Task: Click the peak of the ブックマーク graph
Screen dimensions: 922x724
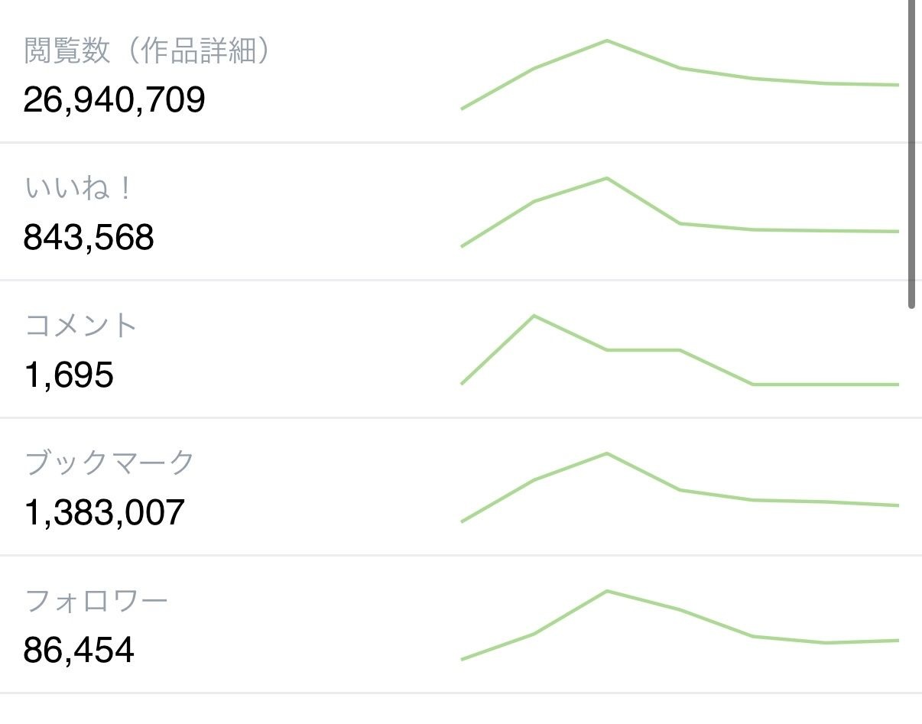Action: point(606,453)
